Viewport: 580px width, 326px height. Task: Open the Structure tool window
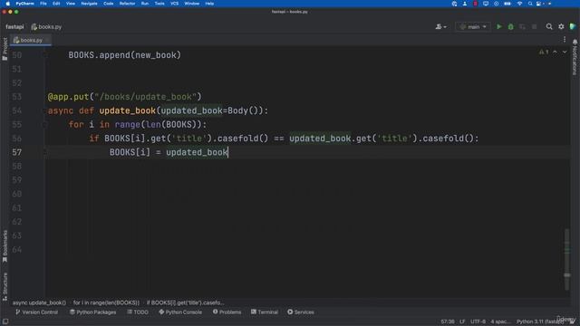5,286
